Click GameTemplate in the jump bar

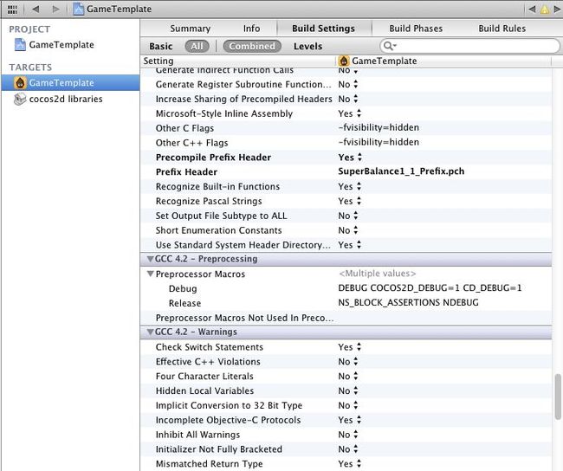pyautogui.click(x=119, y=9)
